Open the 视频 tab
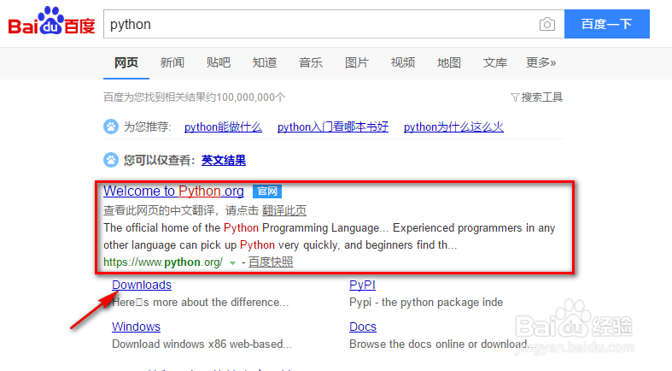Viewport: 672px width, 371px height. coord(403,62)
